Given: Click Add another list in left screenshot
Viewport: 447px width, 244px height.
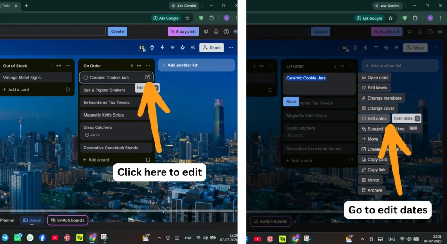Looking at the screenshot, I should [196, 65].
